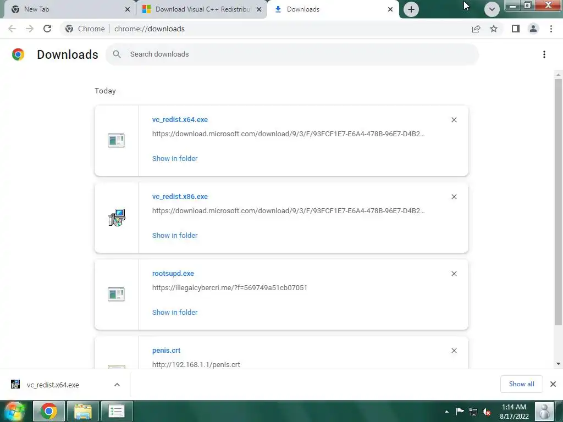Viewport: 563px width, 422px height.
Task: Click the taskbar user picture tile
Action: click(x=544, y=411)
